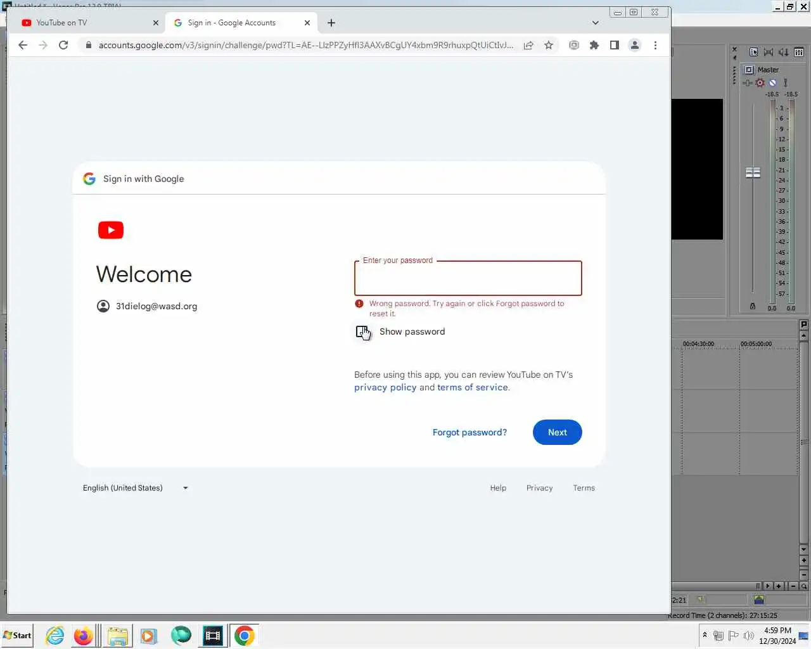Open the terms of service link
Screen dimensions: 811x649
(x=473, y=387)
